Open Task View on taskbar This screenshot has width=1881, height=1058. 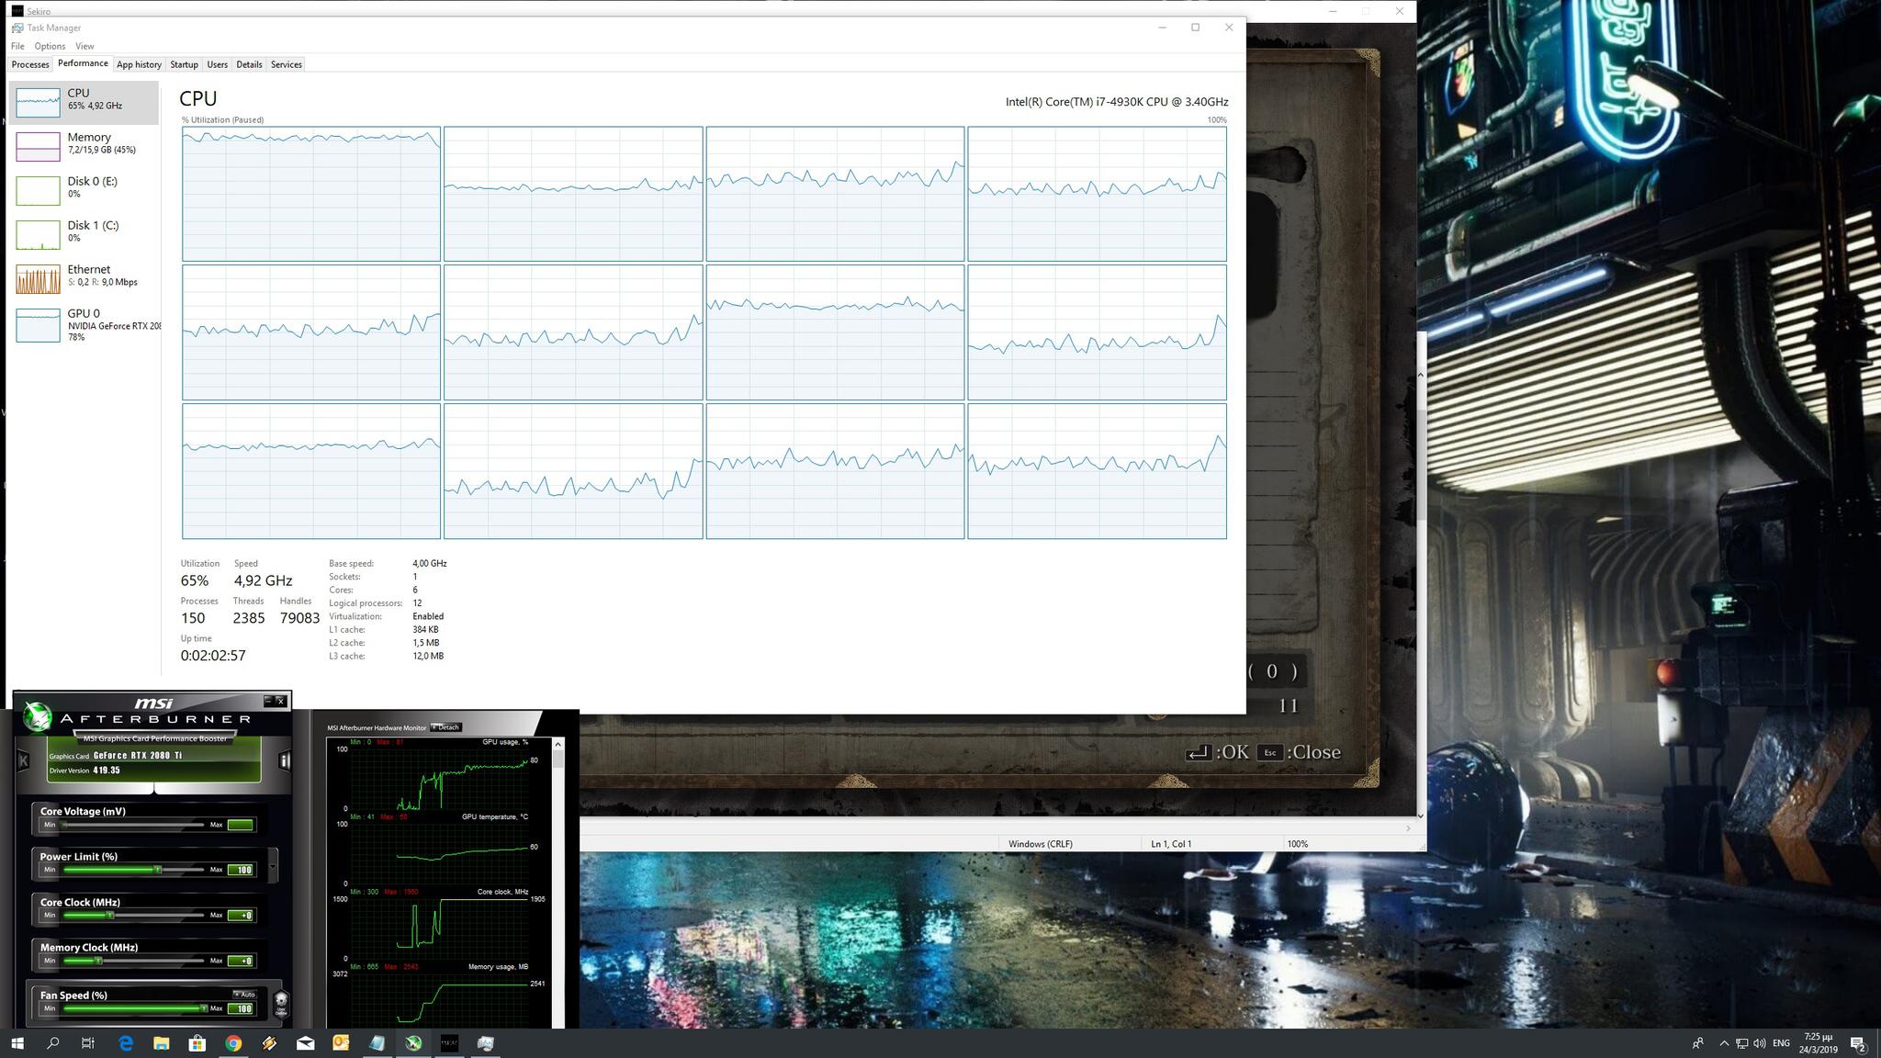88,1043
